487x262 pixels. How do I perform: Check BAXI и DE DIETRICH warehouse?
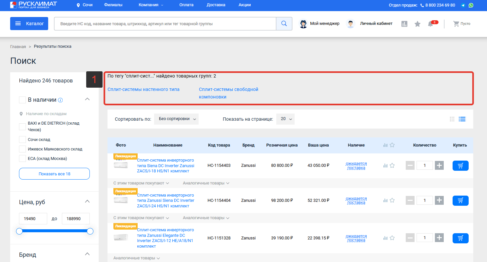pos(22,127)
